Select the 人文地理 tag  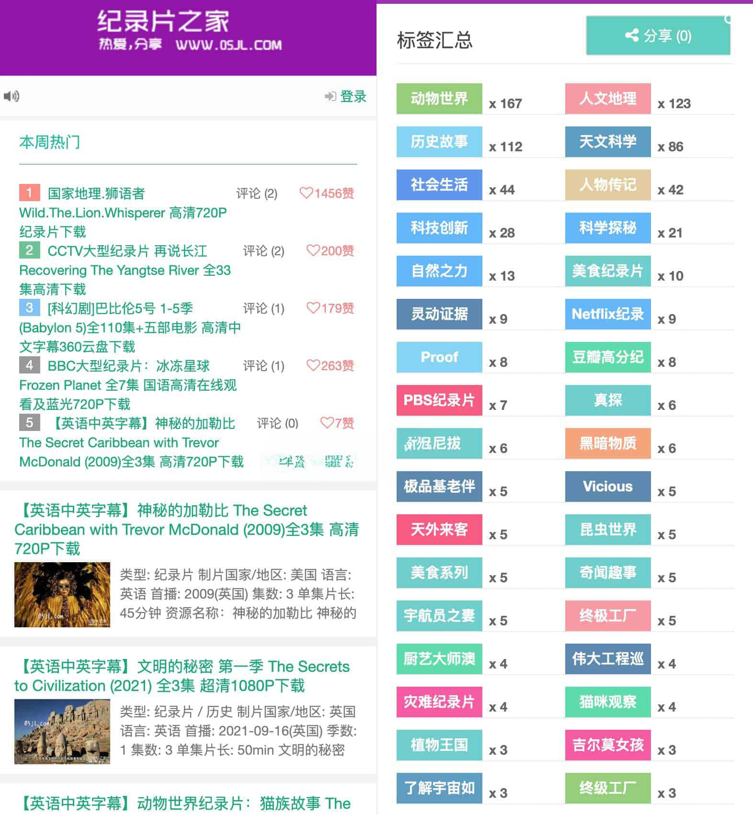[x=608, y=99]
